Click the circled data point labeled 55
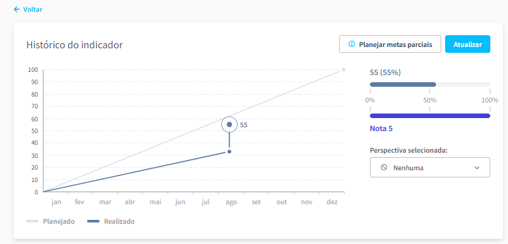Viewport: 508px width, 244px height. [x=229, y=125]
